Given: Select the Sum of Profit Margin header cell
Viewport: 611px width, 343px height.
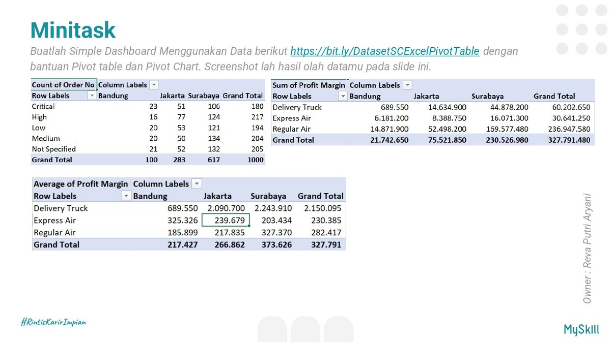Looking at the screenshot, I should click(309, 85).
